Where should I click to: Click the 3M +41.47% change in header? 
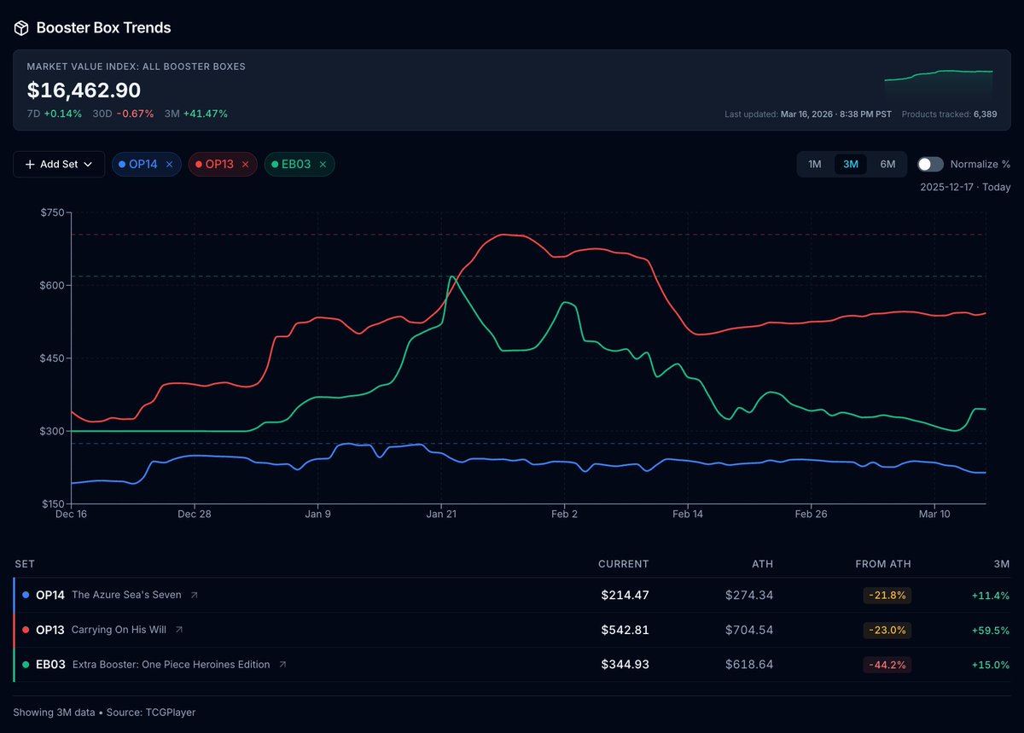point(198,113)
